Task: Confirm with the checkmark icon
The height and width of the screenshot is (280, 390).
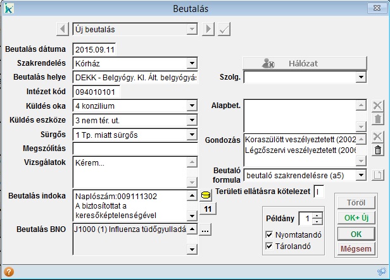Action: 224,29
